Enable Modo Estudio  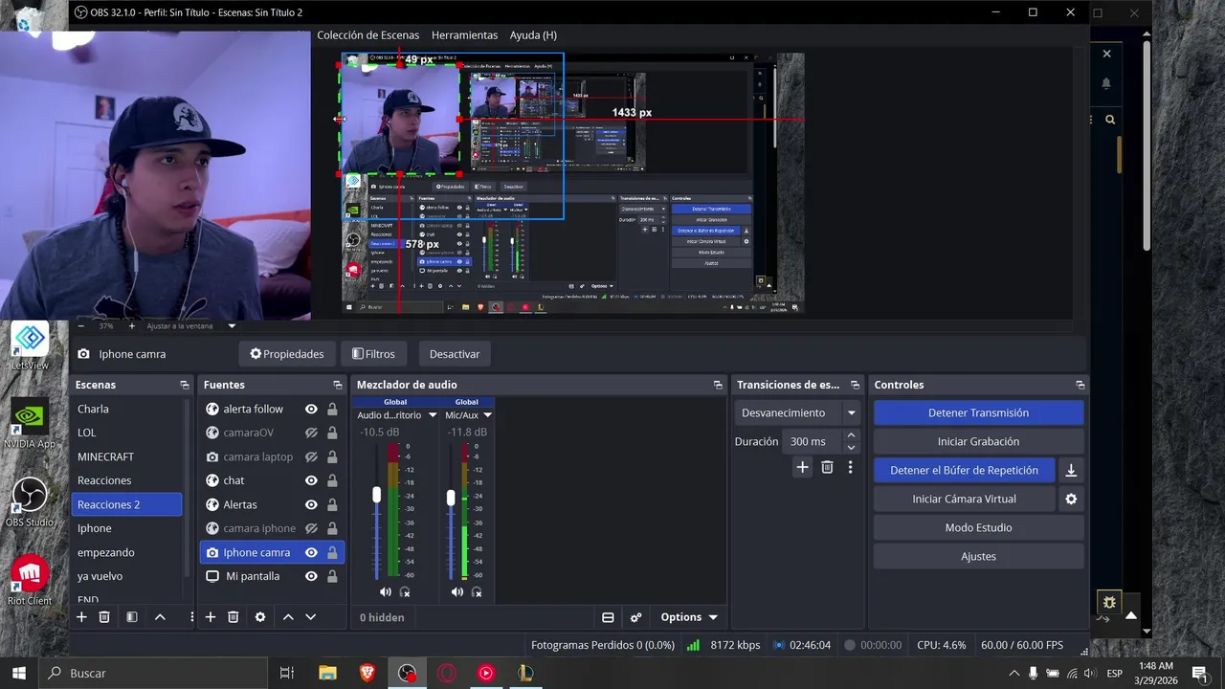pyautogui.click(x=978, y=527)
